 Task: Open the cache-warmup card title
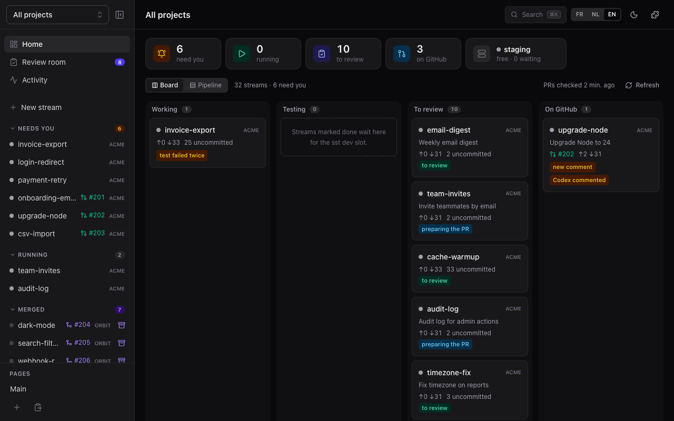click(453, 257)
